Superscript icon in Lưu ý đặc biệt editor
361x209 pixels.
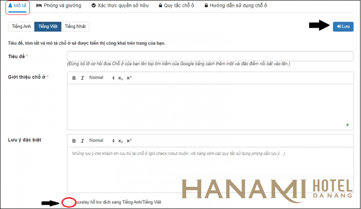[x=129, y=141]
